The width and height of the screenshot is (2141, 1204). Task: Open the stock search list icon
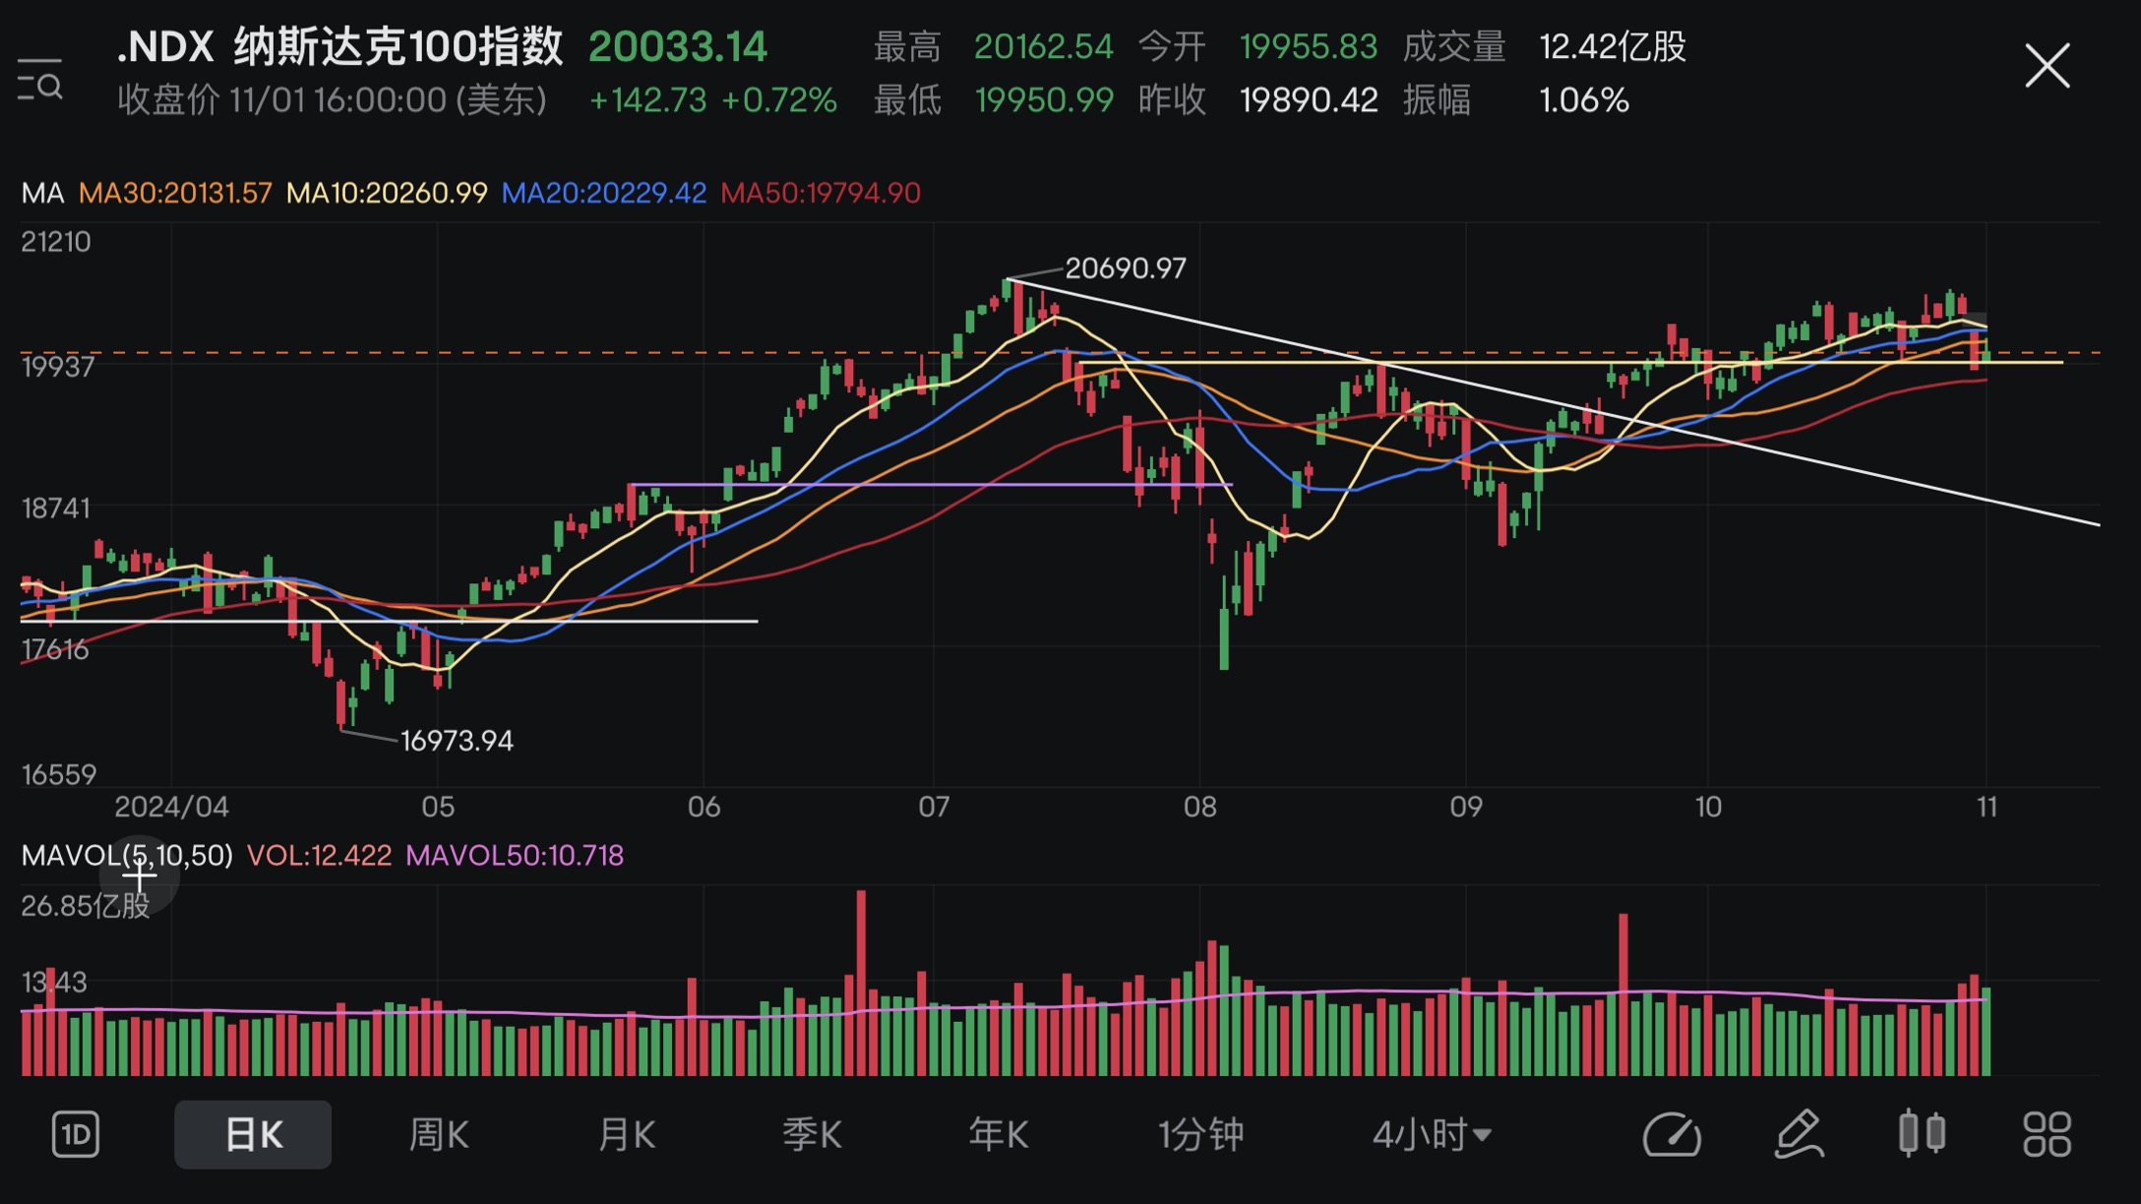point(40,79)
